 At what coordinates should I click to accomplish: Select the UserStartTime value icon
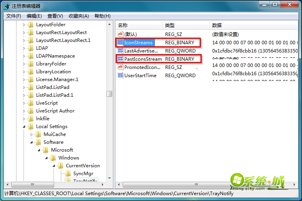120,75
